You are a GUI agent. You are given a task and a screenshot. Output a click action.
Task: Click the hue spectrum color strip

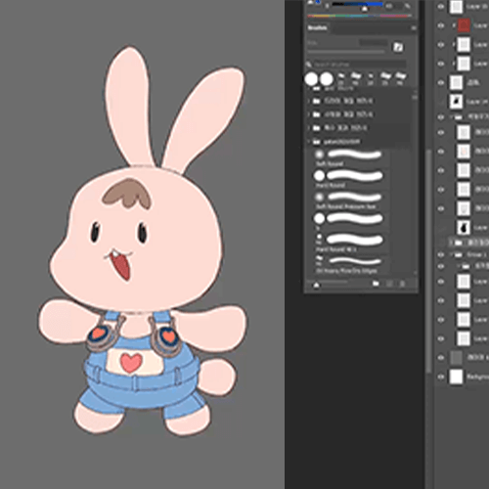pyautogui.click(x=359, y=16)
